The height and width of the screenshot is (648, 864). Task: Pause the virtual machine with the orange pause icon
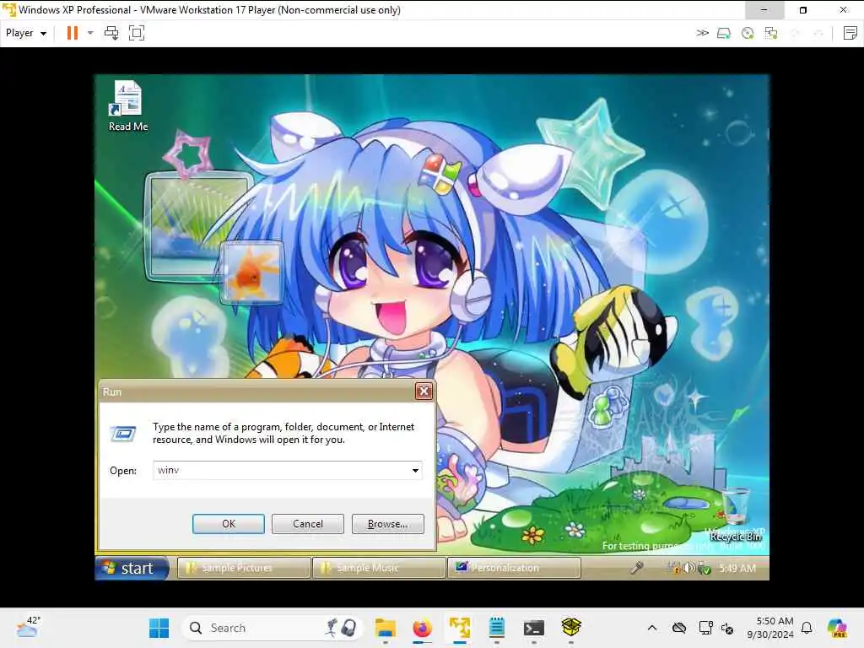pyautogui.click(x=73, y=33)
